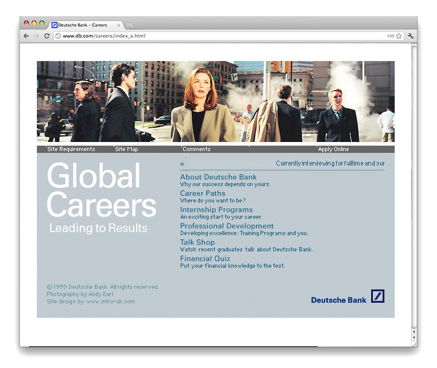Open Comments in the nav bar
This screenshot has width=437, height=368.
pyautogui.click(x=196, y=149)
